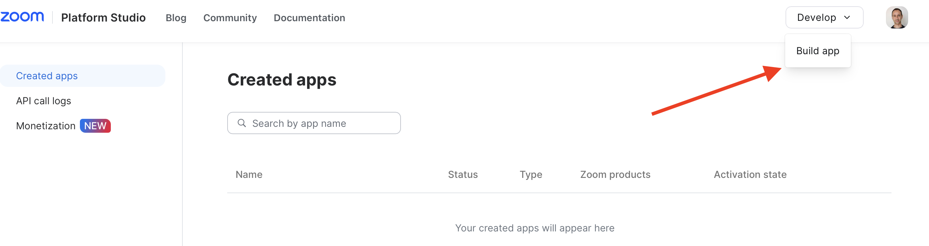
Task: Click the Platform Studio title
Action: tap(103, 18)
